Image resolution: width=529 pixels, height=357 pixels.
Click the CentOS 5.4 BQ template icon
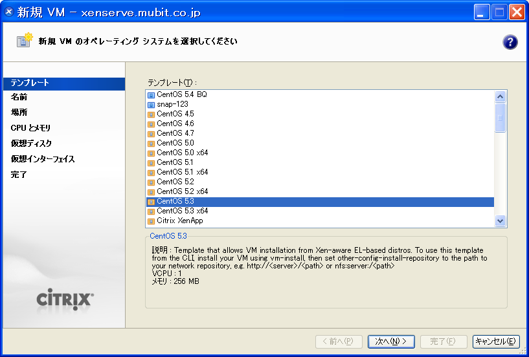(151, 95)
